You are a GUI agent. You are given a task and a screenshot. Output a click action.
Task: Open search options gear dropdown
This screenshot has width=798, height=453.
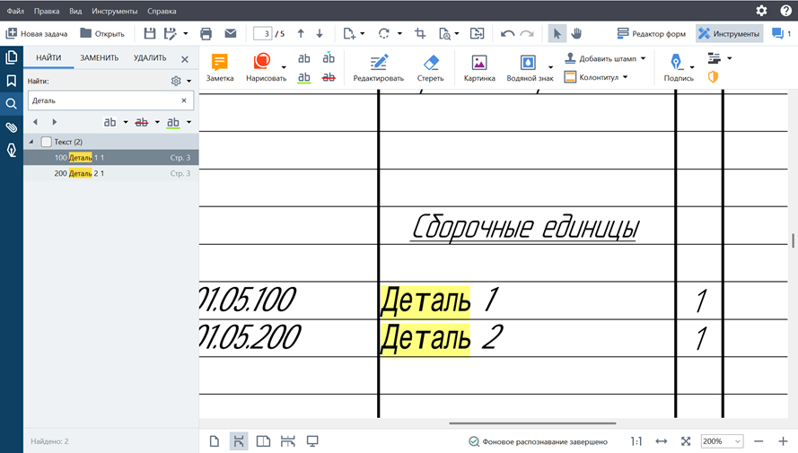[x=181, y=81]
